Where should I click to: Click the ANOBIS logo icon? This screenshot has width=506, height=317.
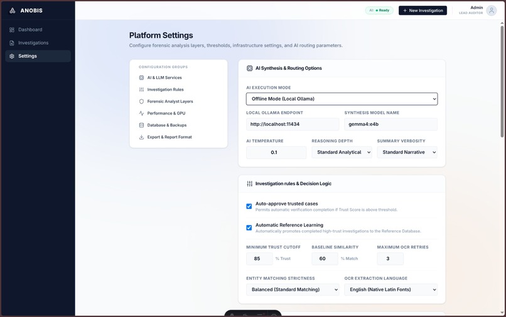pyautogui.click(x=13, y=11)
